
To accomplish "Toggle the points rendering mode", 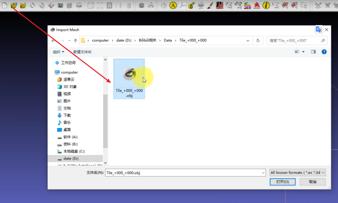I will [x=99, y=5].
